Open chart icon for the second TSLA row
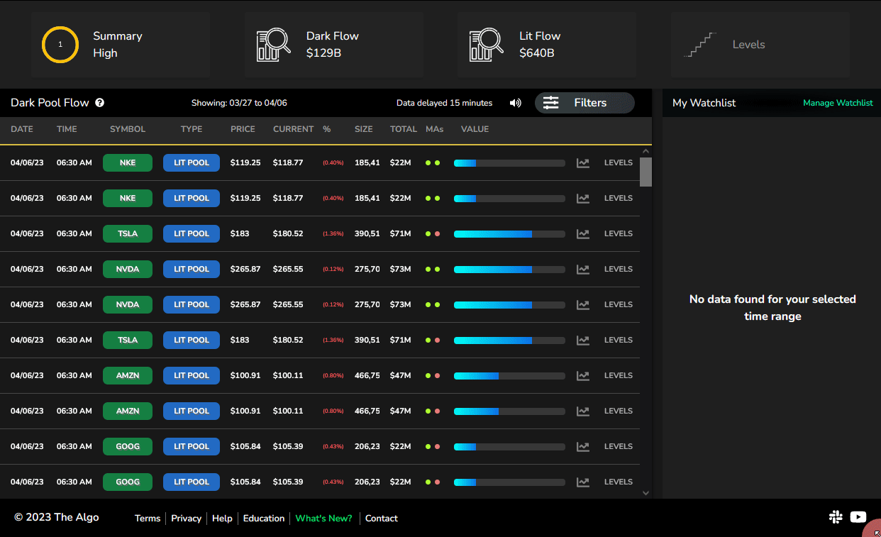This screenshot has width=881, height=537. click(x=583, y=340)
